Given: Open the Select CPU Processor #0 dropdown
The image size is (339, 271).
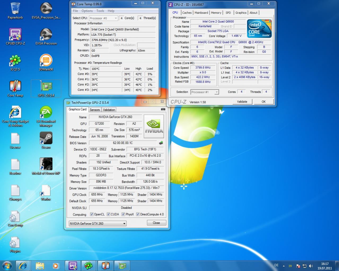Looking at the screenshot, I should [103, 18].
